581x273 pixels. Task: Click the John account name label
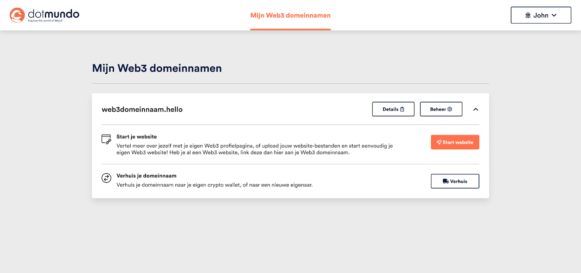click(541, 15)
